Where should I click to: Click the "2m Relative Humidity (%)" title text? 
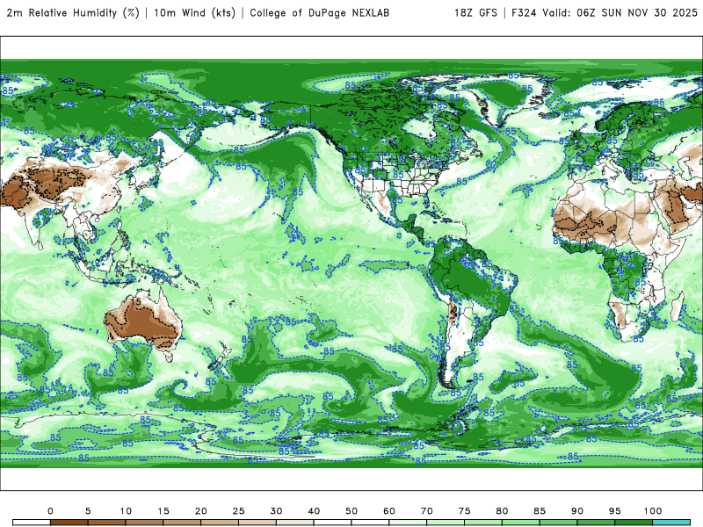coord(73,13)
